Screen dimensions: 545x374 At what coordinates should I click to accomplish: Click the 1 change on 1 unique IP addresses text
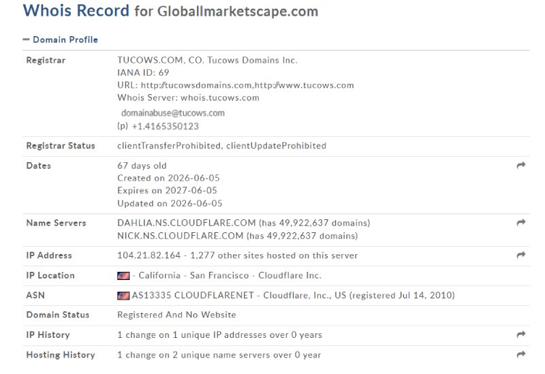(x=219, y=335)
